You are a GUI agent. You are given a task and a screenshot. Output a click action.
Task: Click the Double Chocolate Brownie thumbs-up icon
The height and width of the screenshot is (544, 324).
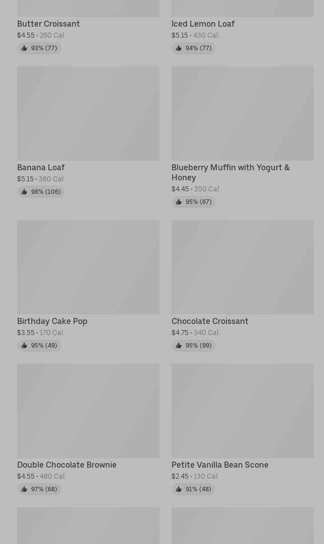24,489
